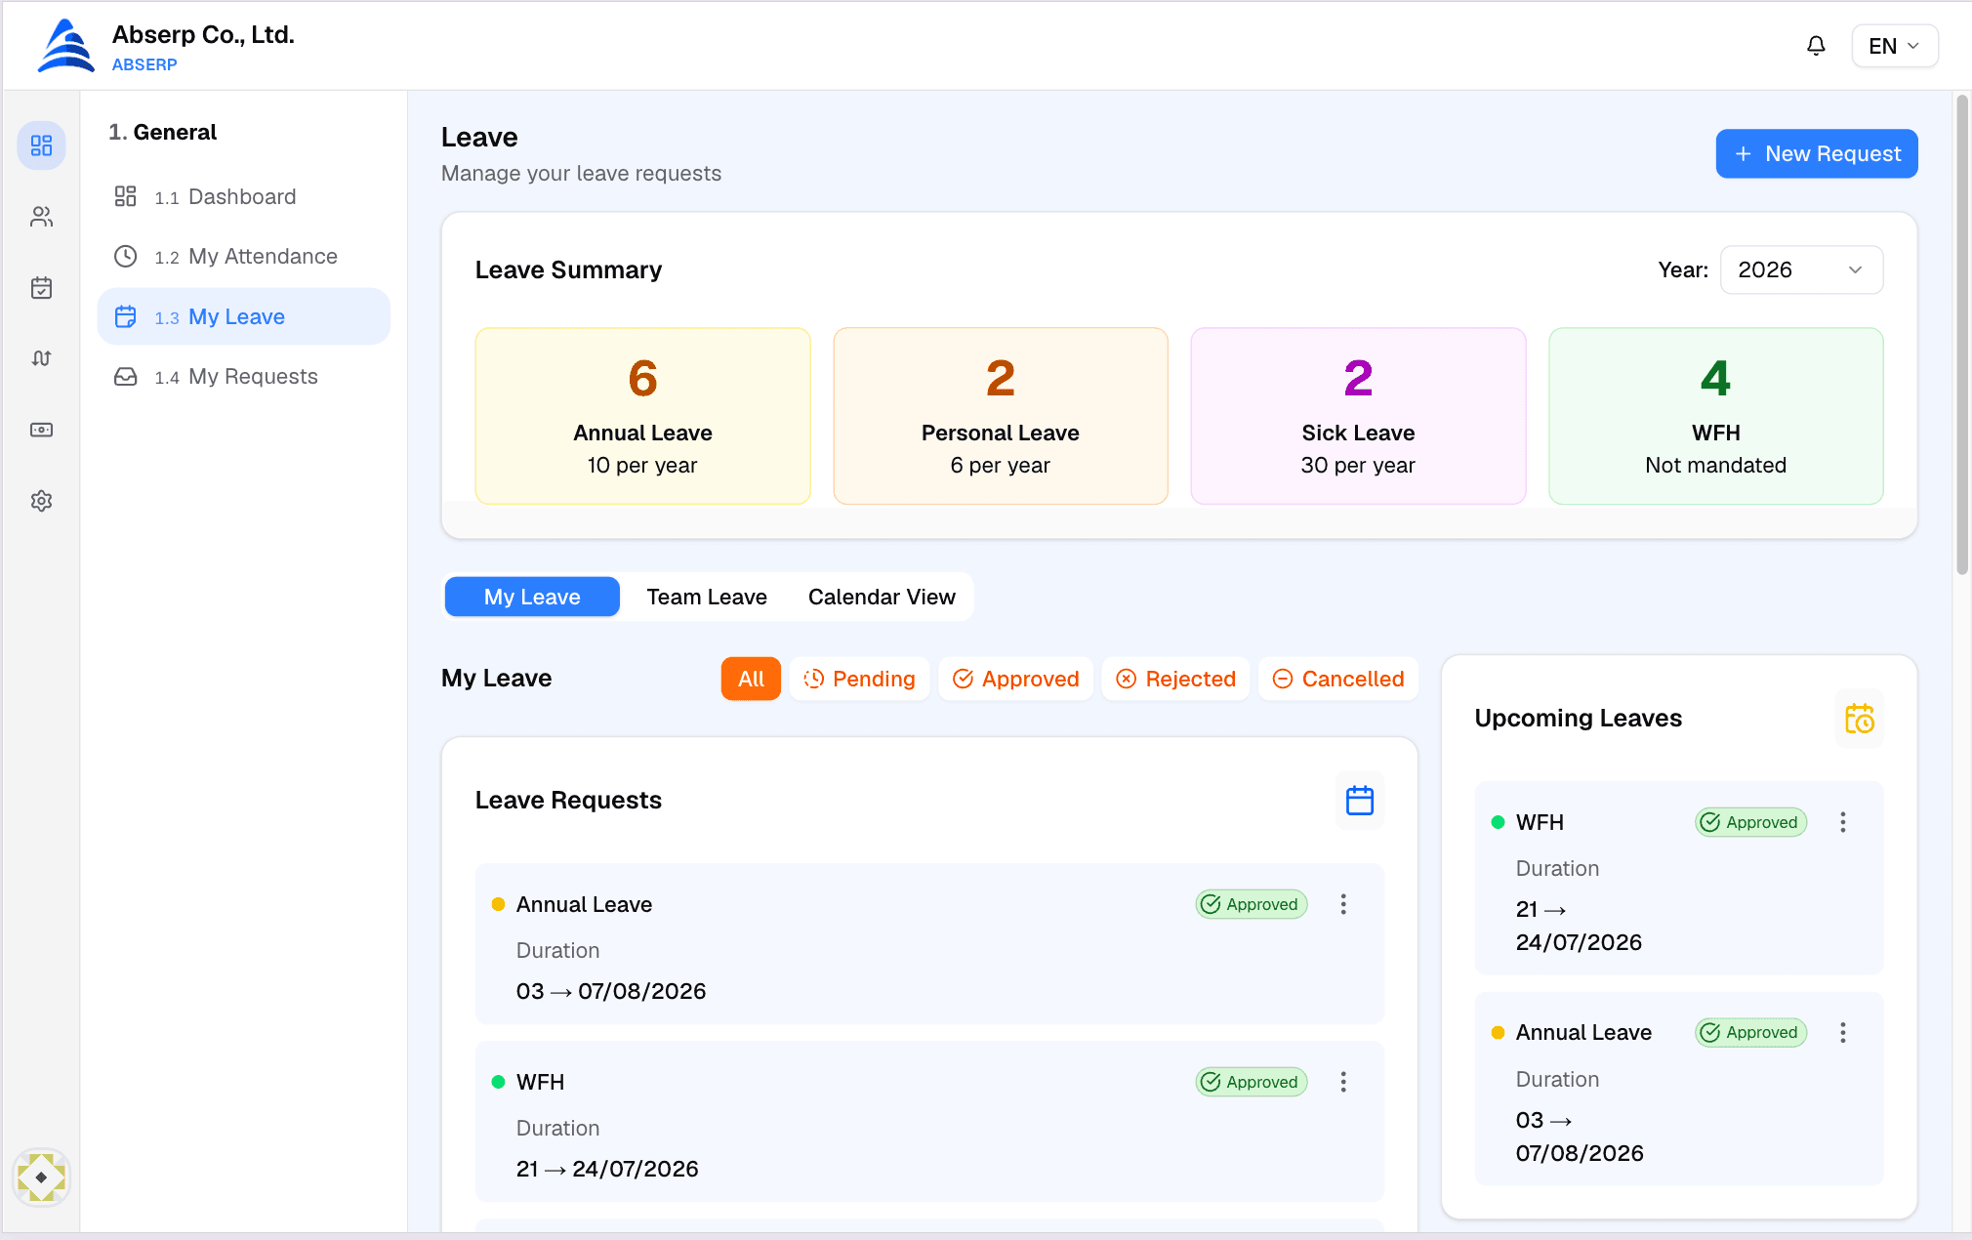Screen dimensions: 1972x1240
Task: Click the Upcoming Leaves calendar-clock icon
Action: tap(1859, 720)
